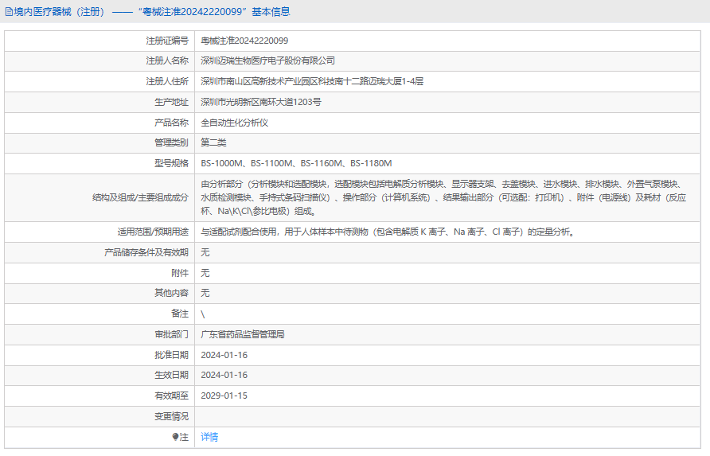This screenshot has width=710, height=456.
Task: Click the 结构及组成/主要组成成分 label
Action: pos(140,197)
